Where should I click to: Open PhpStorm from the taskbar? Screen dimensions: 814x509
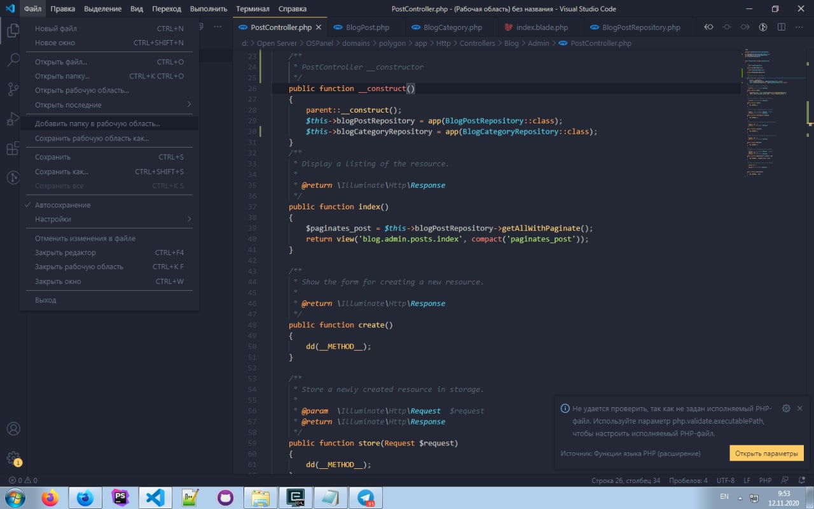point(120,498)
